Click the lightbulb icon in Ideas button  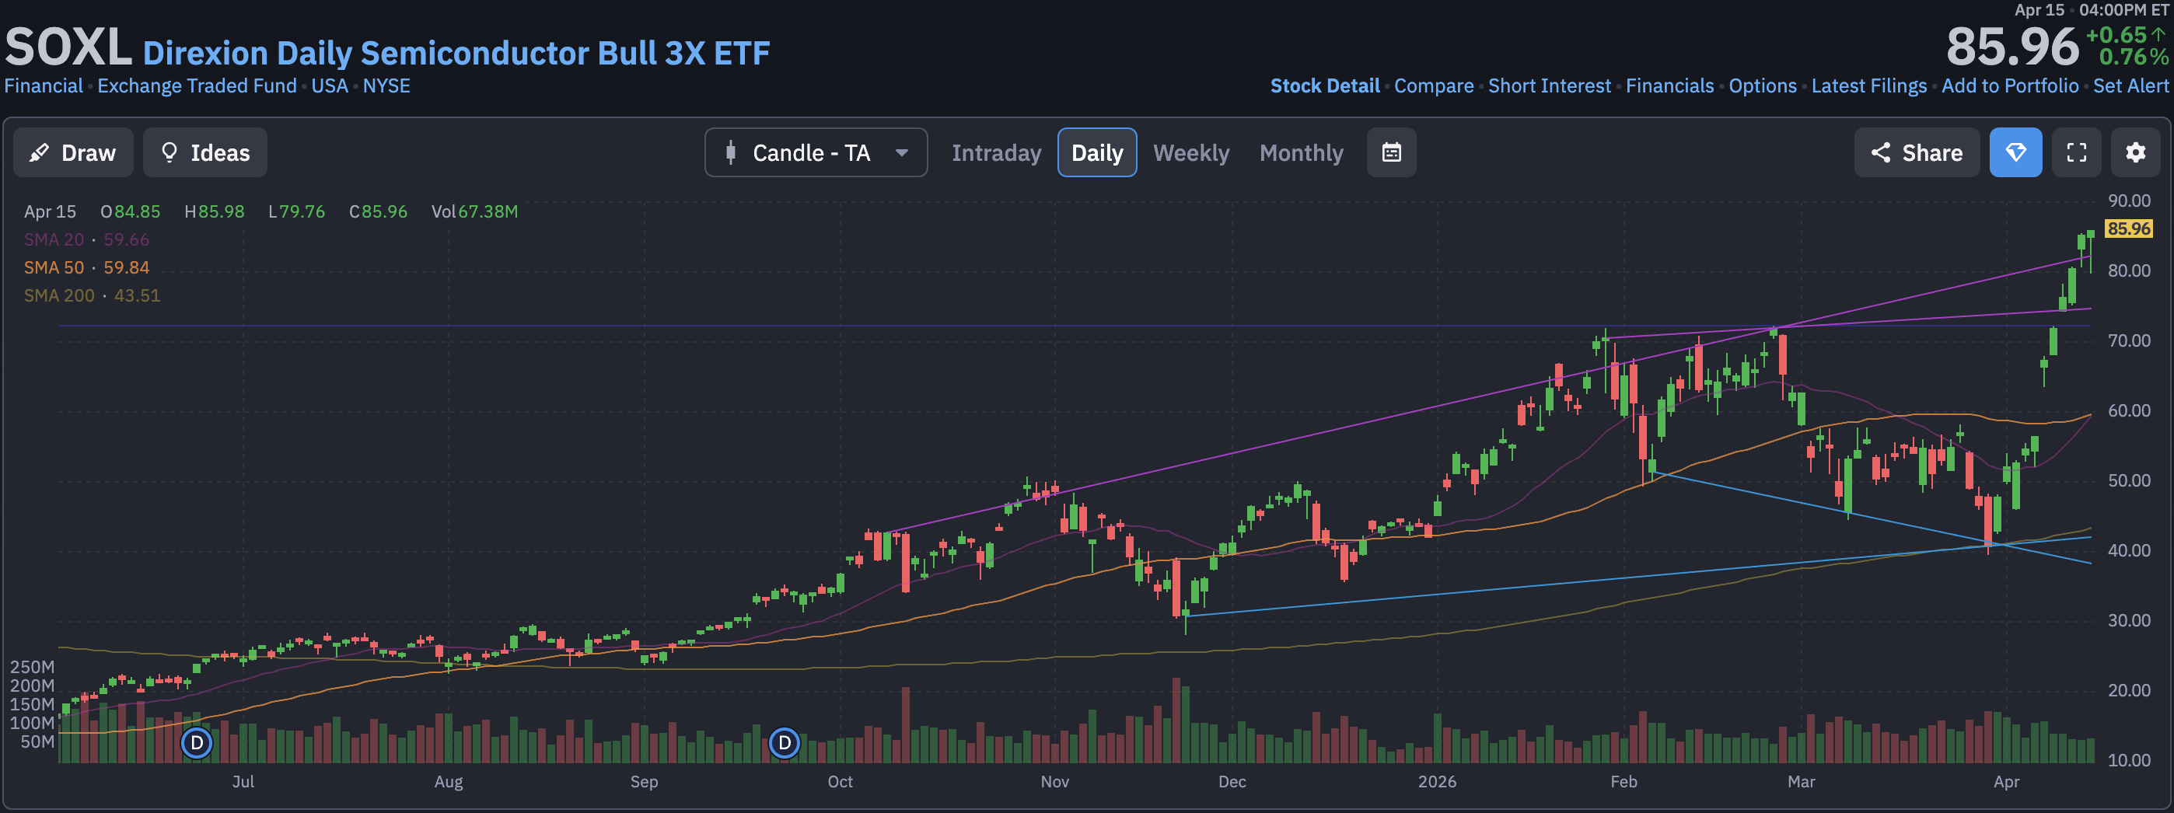click(169, 152)
